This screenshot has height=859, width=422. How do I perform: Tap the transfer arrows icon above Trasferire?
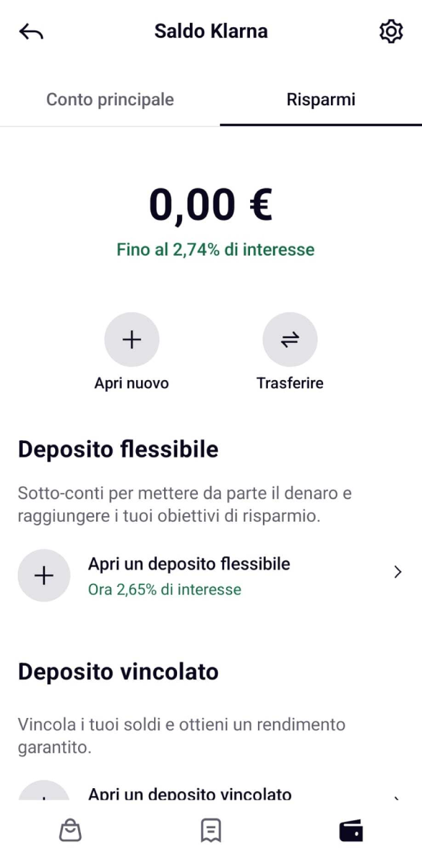(290, 339)
